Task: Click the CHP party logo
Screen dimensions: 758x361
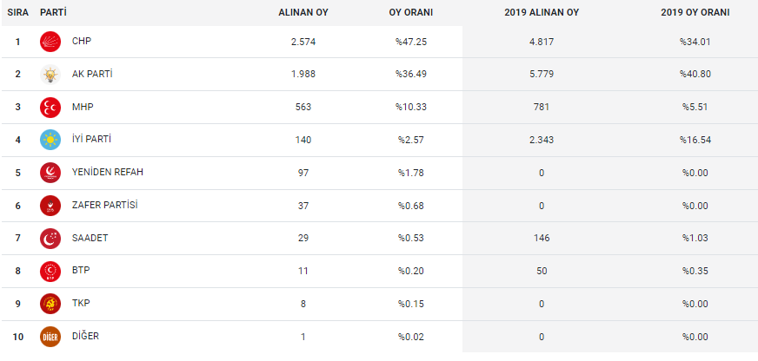Action: pyautogui.click(x=50, y=42)
